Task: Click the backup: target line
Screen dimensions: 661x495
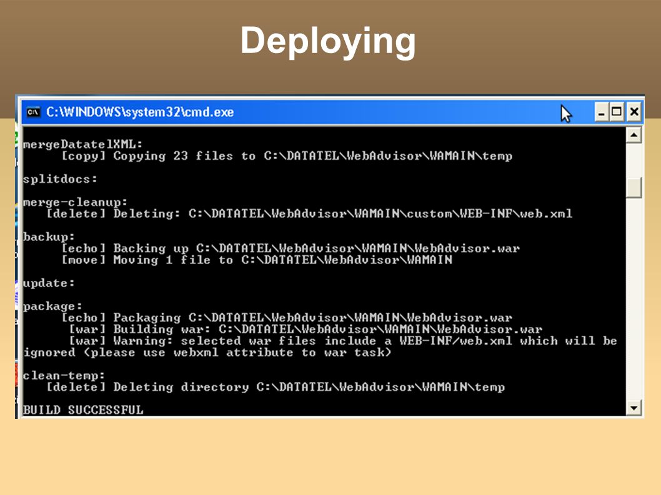Action: point(49,237)
